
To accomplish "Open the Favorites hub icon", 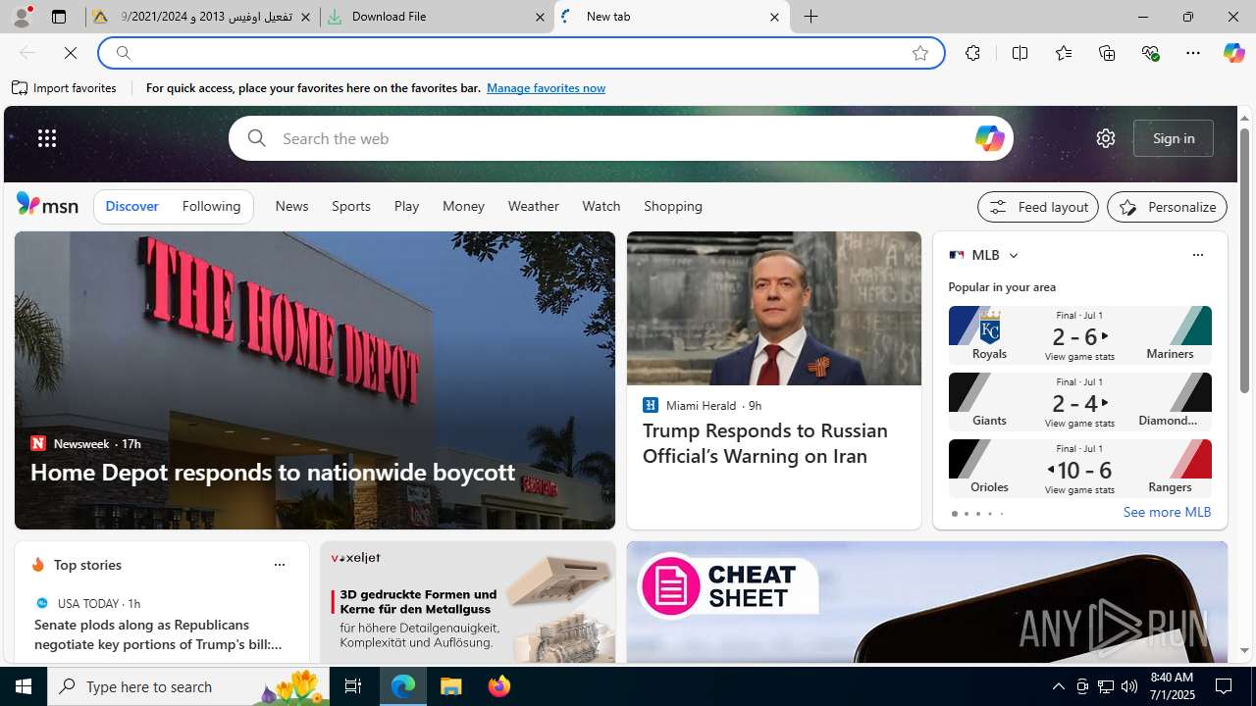I will [1063, 53].
